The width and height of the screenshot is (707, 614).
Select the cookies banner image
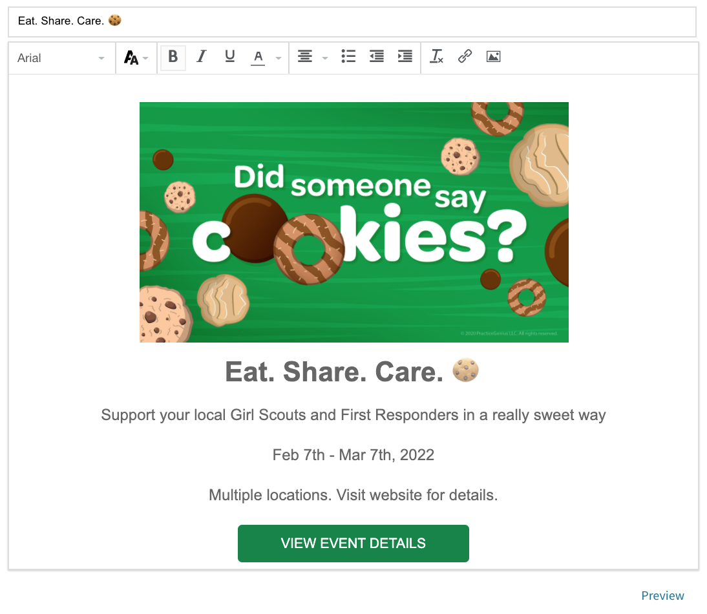(353, 222)
